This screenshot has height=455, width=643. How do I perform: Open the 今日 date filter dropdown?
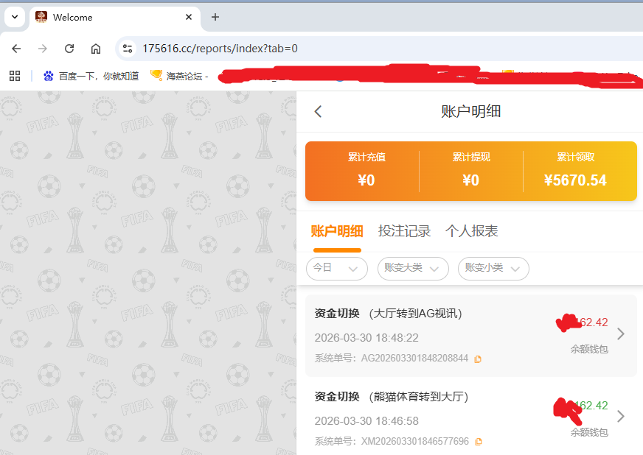click(336, 269)
